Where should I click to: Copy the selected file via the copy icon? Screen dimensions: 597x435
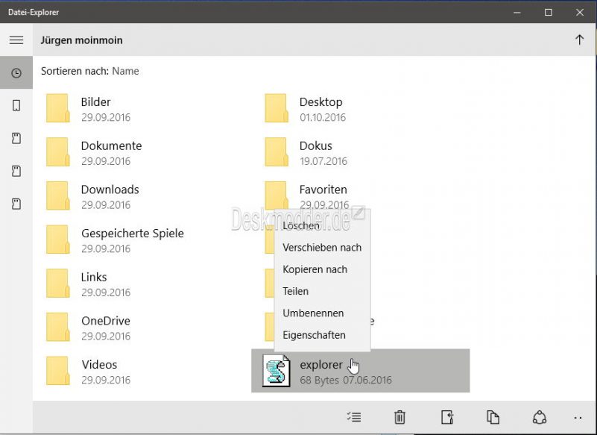[x=493, y=418]
